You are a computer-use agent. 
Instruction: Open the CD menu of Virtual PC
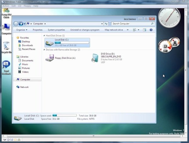pyautogui.click(x=20, y=6)
